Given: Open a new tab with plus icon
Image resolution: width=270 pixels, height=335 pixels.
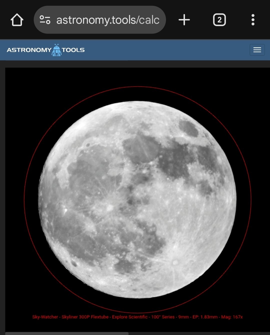Looking at the screenshot, I should (184, 20).
